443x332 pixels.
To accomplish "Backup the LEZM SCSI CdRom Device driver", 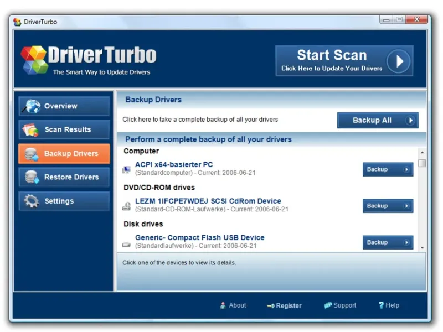I will pos(388,206).
